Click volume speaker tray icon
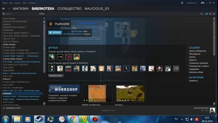218x123 pixels. 192,119
